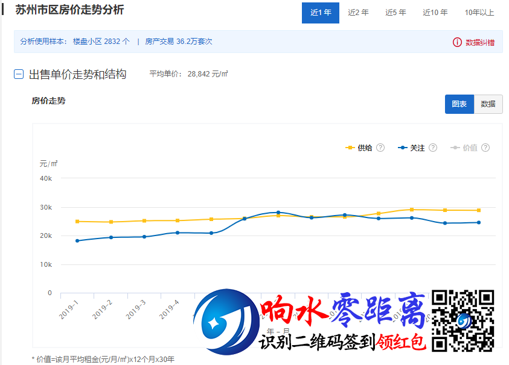Click the blue 关注 data point above 2019-2
509x365 pixels.
[111, 237]
